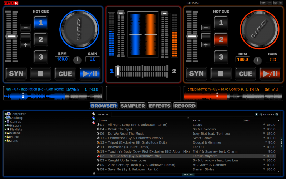
Task: Toggle left deck hot cue 1
Action: pos(41,23)
